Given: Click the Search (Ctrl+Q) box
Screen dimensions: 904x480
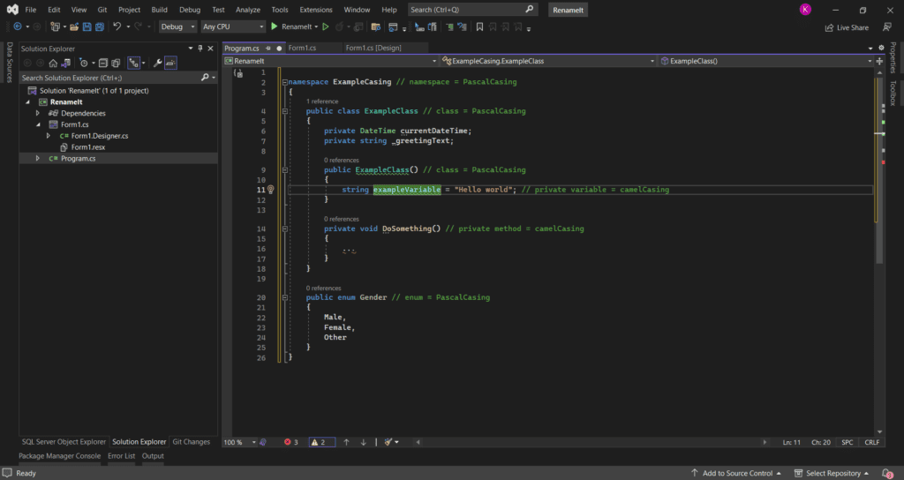Looking at the screenshot, I should click(473, 10).
